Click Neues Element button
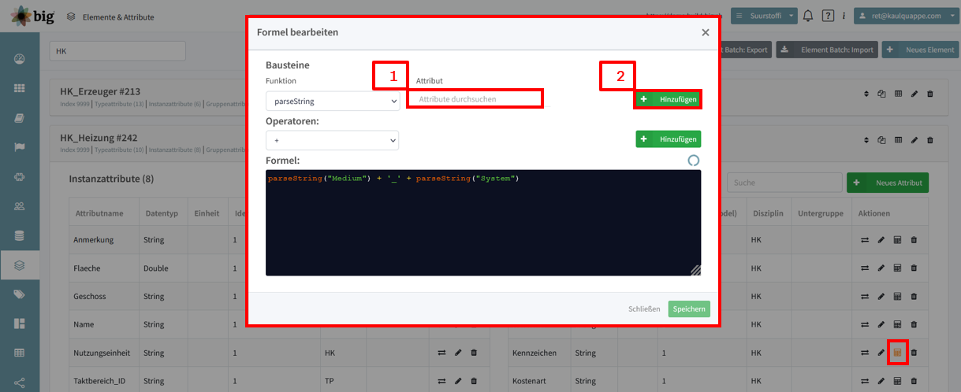Image resolution: width=961 pixels, height=392 pixels. (921, 50)
